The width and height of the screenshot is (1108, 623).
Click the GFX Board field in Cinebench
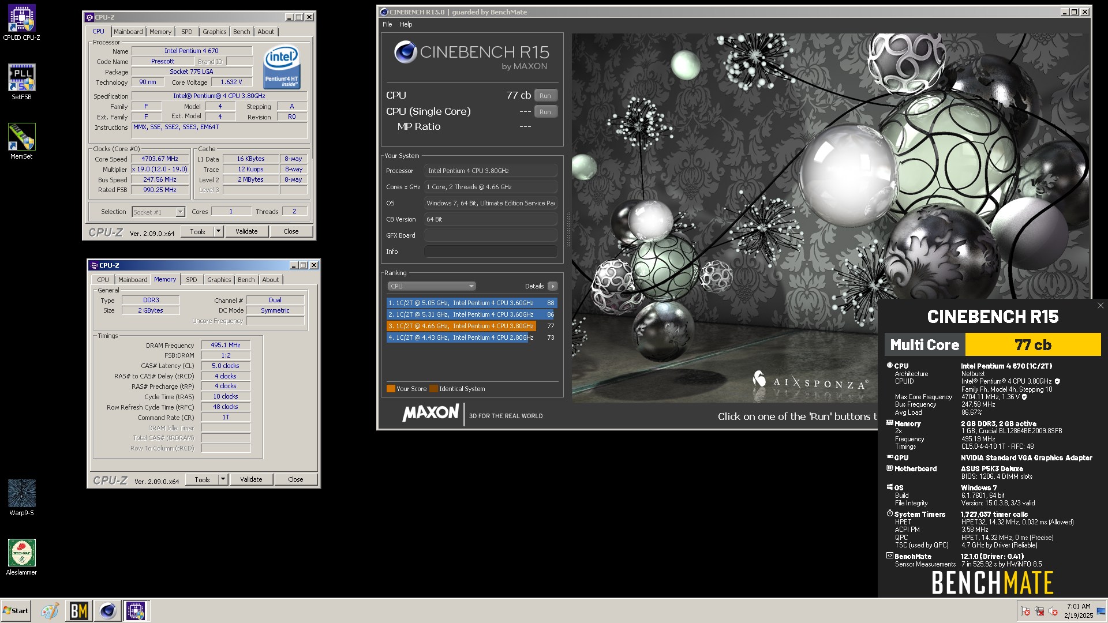pyautogui.click(x=491, y=235)
